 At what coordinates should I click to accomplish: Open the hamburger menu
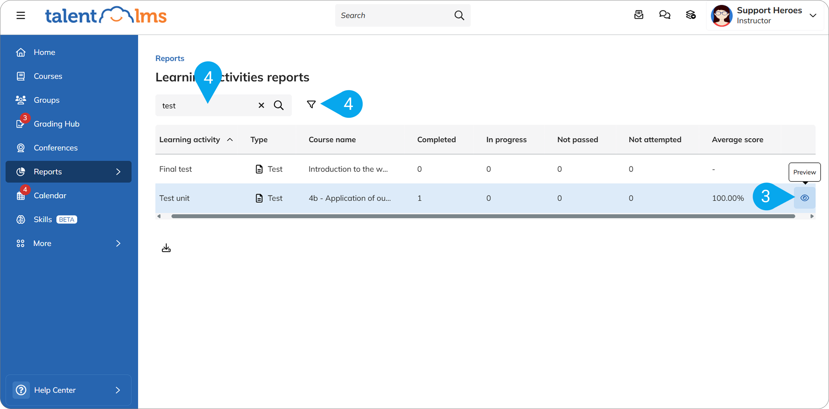21,15
